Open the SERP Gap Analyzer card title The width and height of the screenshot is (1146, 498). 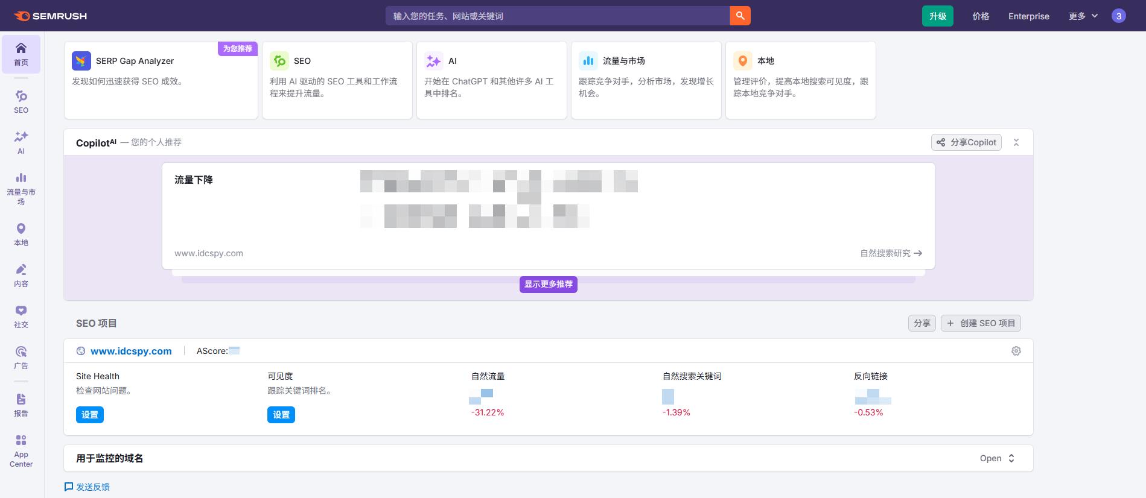click(x=135, y=61)
